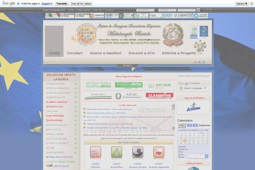
Task: Open Libri di Testo link
Action: point(61,166)
